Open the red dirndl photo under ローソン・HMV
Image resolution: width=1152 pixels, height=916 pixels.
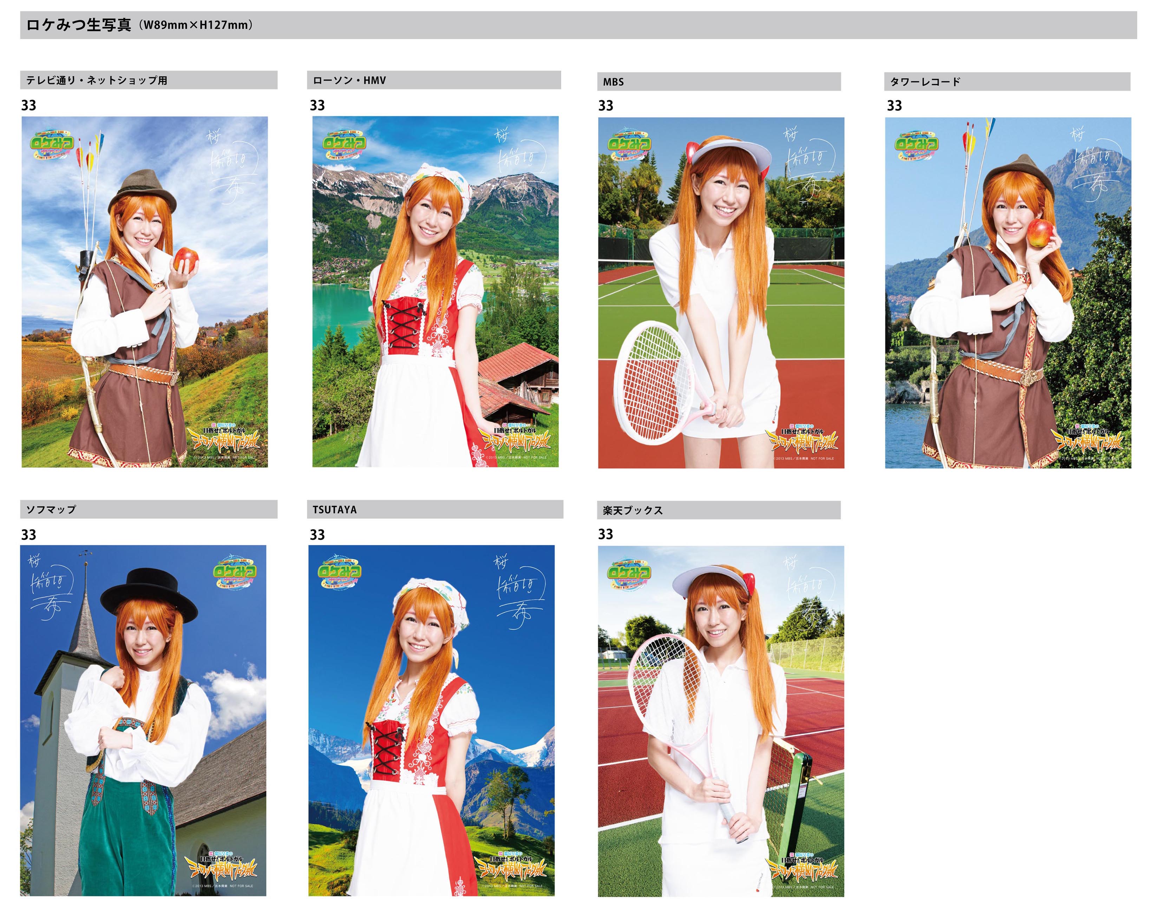pos(435,292)
